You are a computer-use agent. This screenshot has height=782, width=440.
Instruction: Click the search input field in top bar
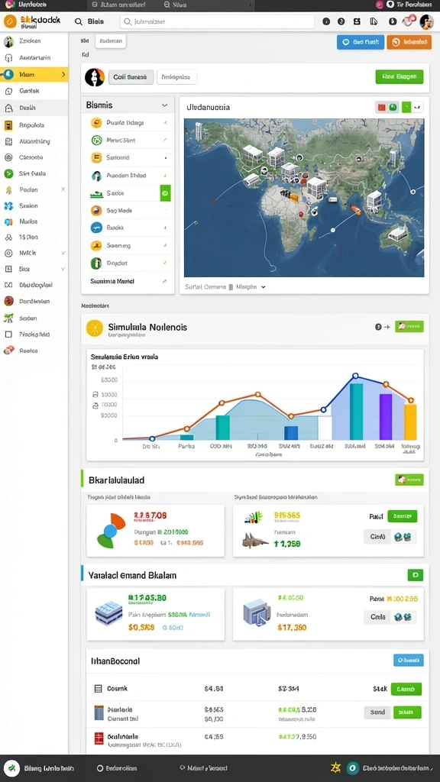[217, 22]
